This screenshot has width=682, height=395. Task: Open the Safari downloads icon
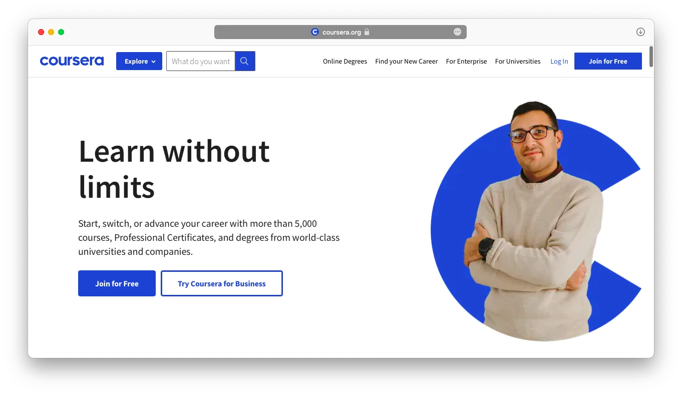[640, 32]
